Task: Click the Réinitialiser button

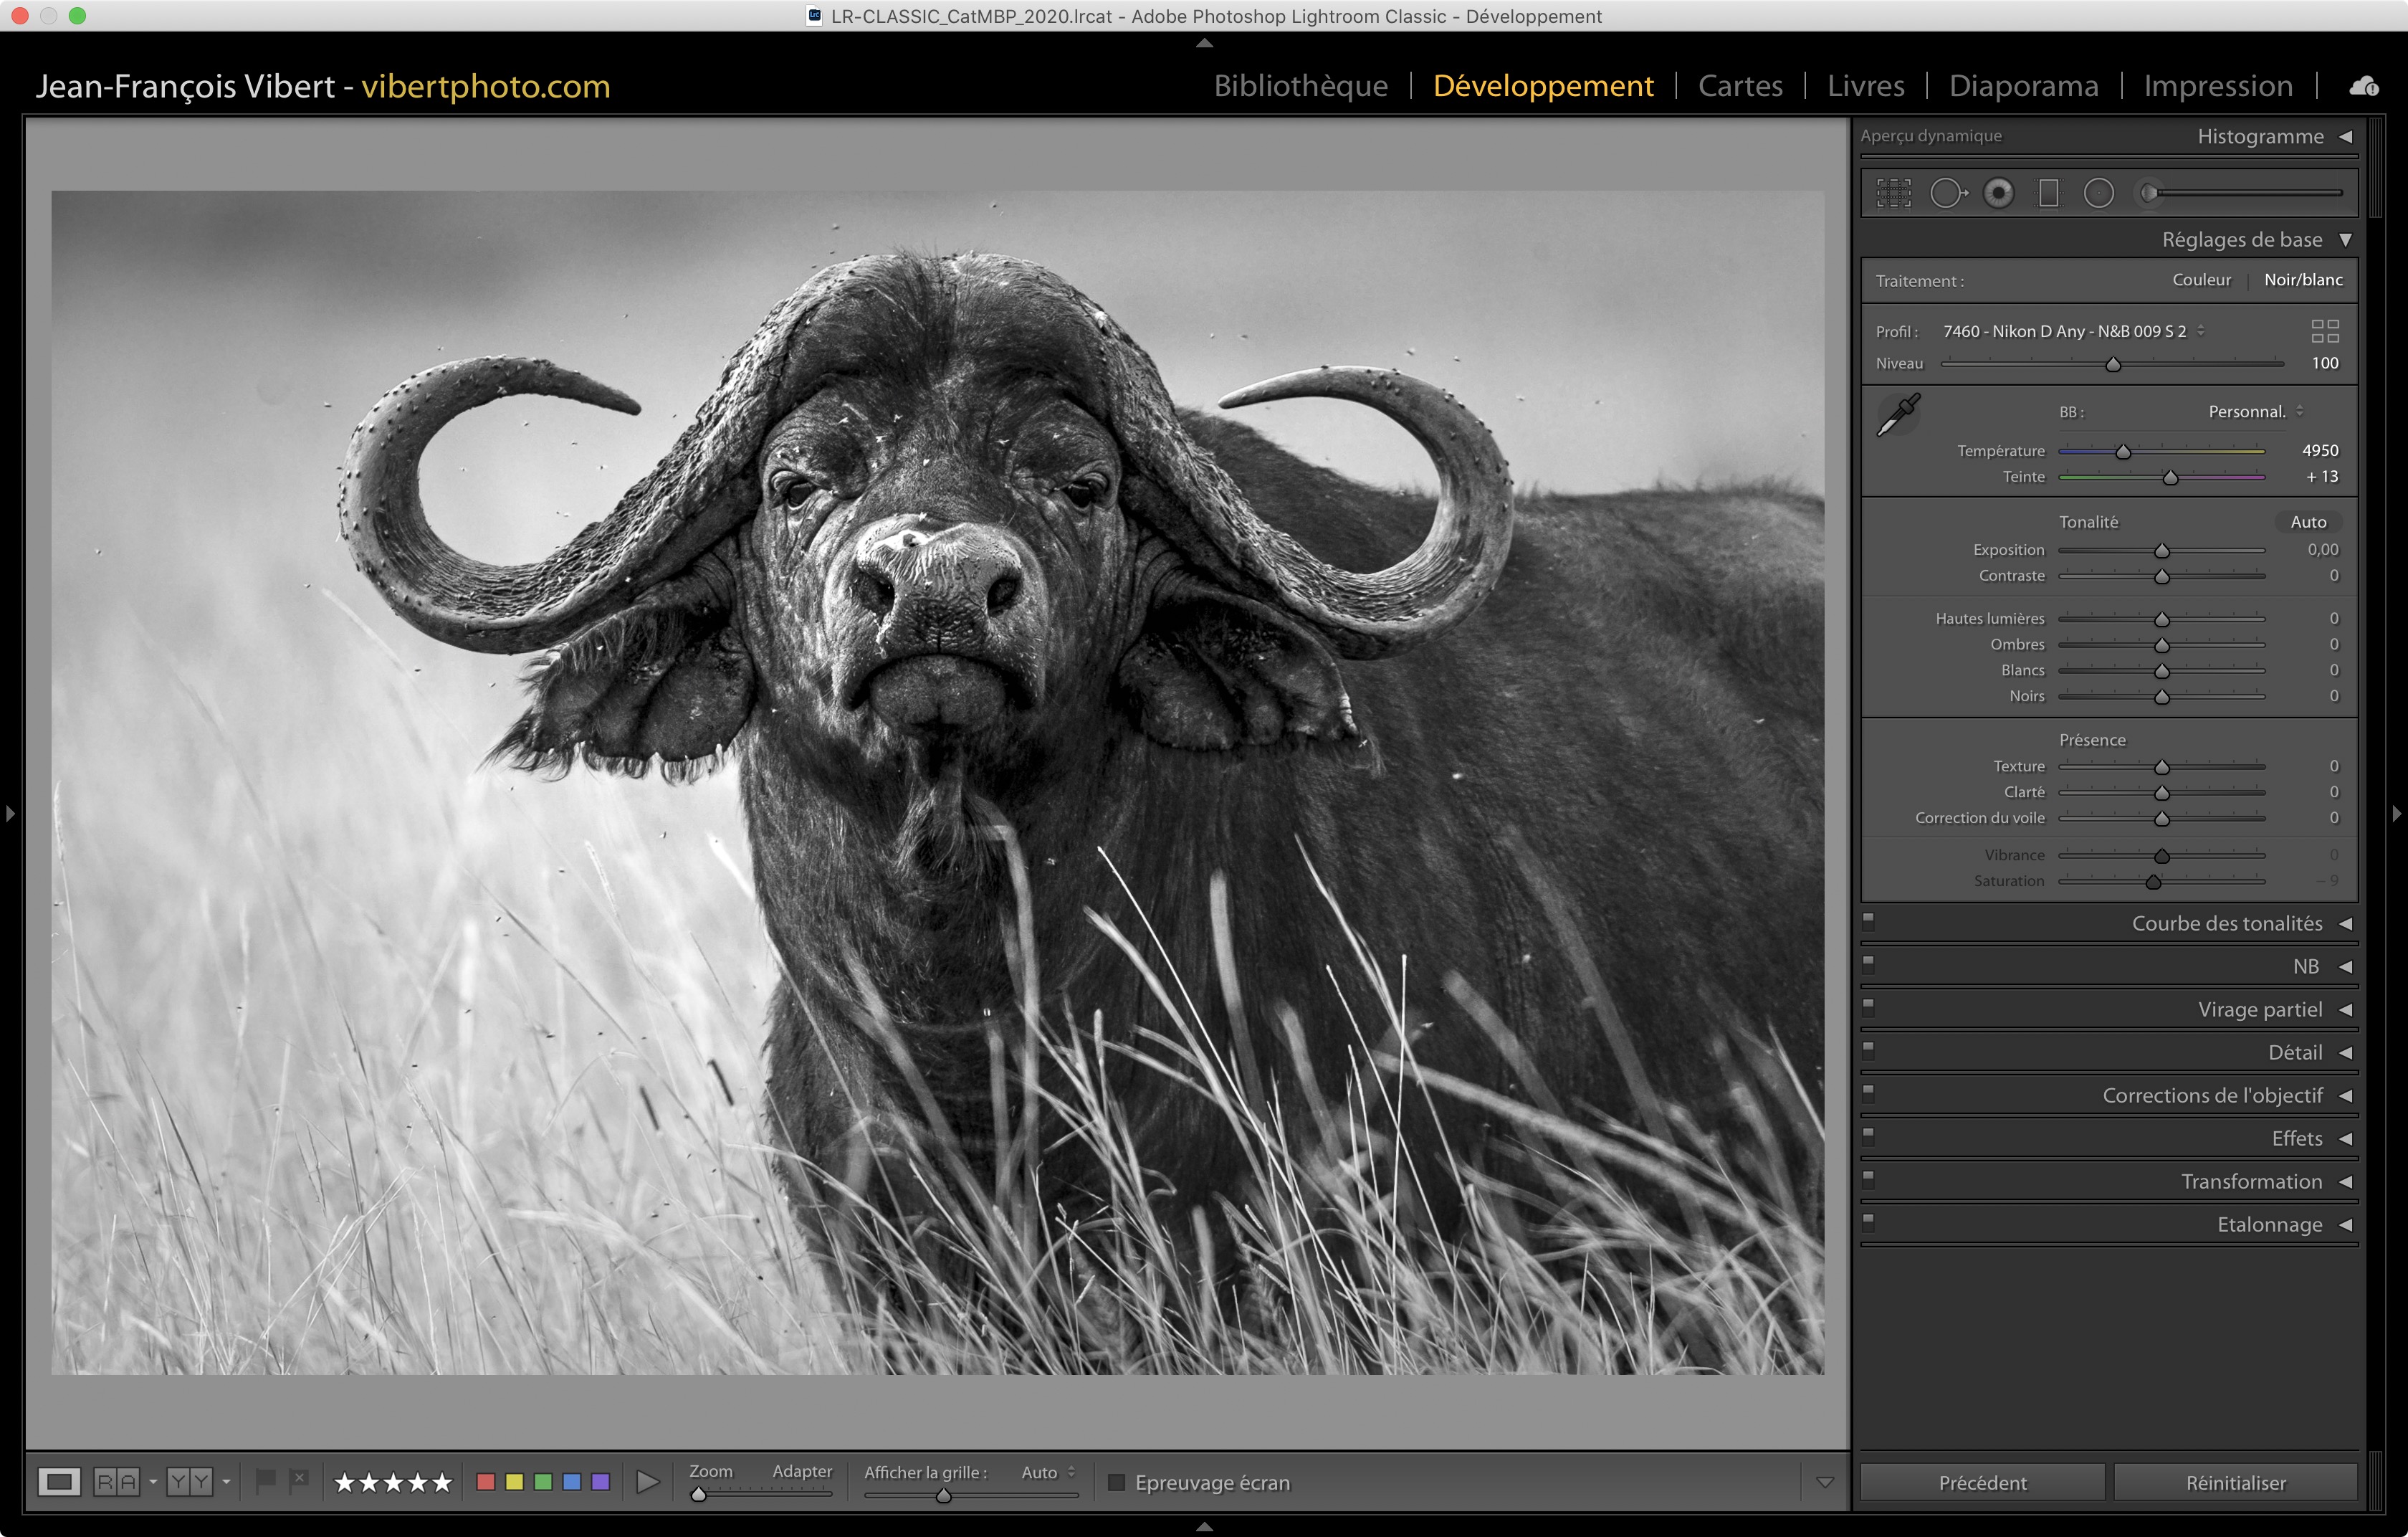Action: pos(2235,1482)
